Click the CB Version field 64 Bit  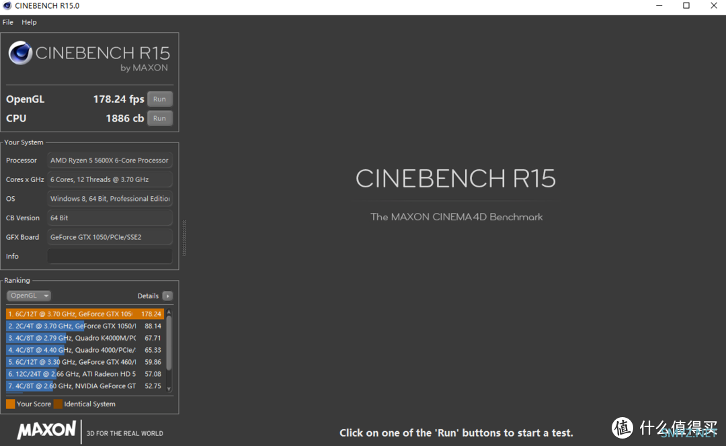click(110, 218)
